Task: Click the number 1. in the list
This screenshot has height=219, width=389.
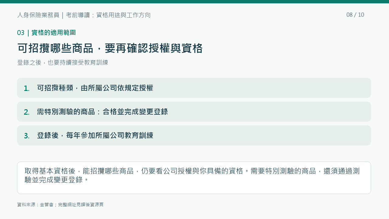Action: coord(27,88)
